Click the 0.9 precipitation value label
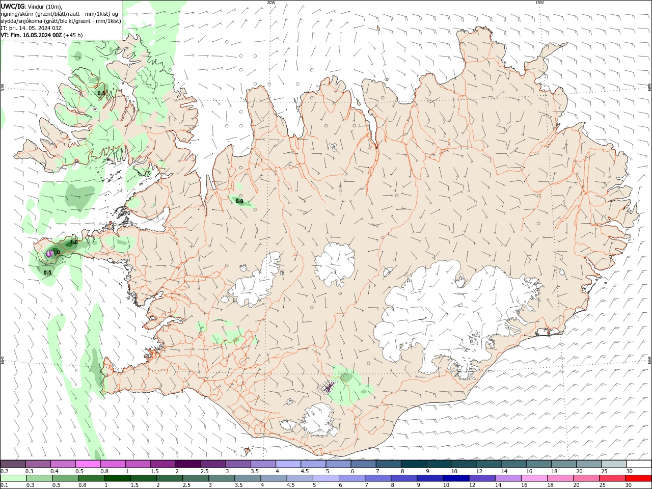The image size is (652, 489). click(x=239, y=201)
